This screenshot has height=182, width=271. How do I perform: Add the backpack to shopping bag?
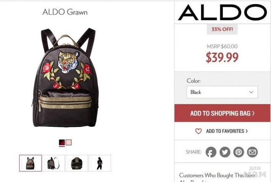(x=222, y=113)
